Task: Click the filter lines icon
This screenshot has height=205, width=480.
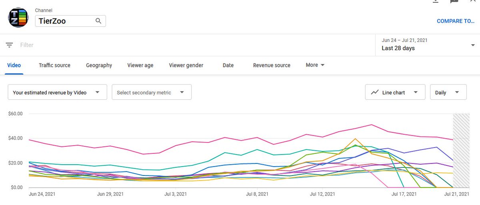Action: click(x=10, y=45)
